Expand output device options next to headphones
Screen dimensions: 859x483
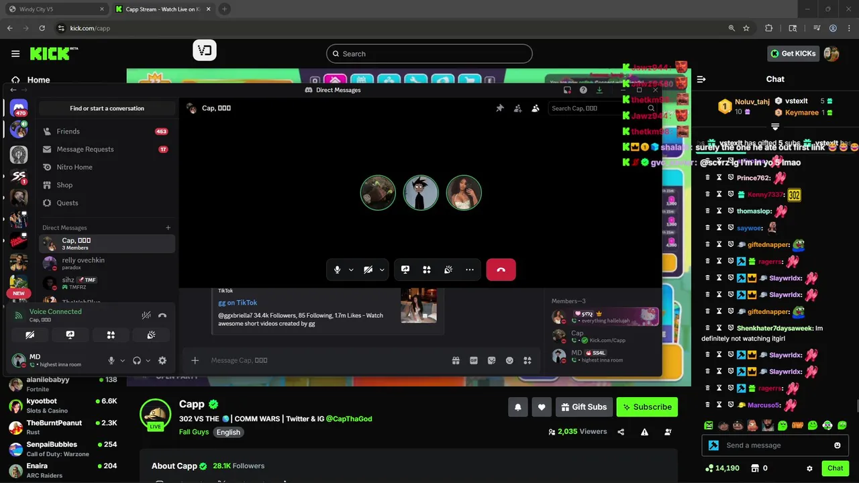click(x=148, y=360)
